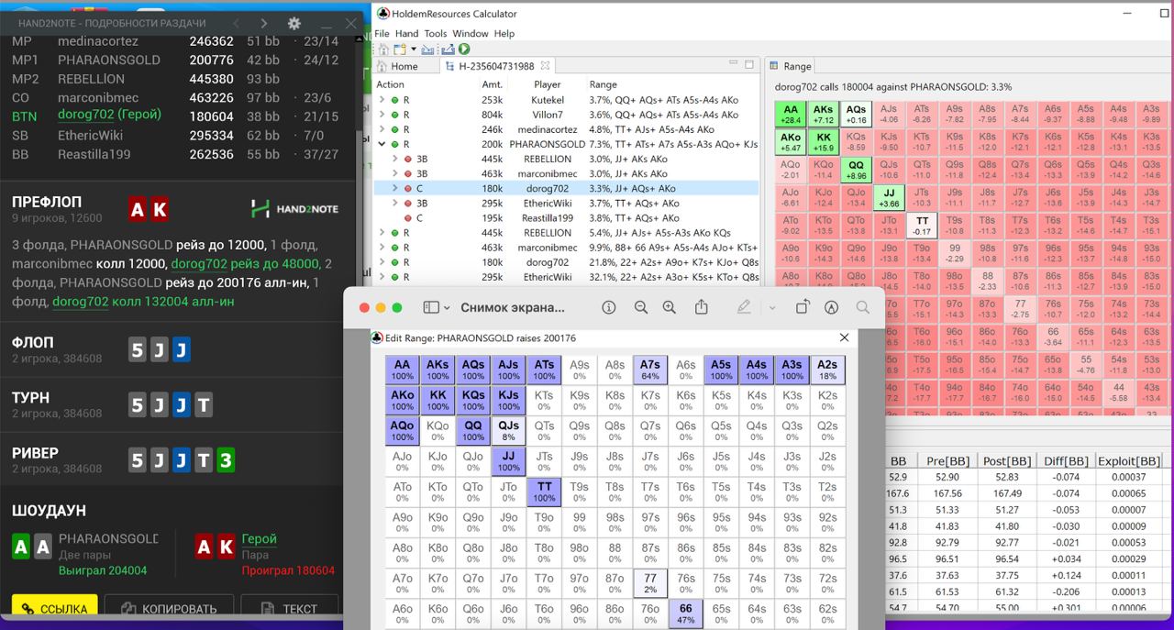This screenshot has width=1174, height=630.
Task: Expand the Villon7 804k raise row
Action: coord(382,115)
